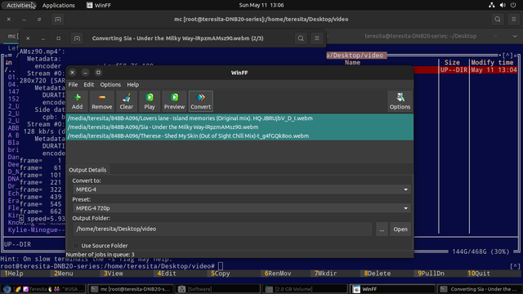This screenshot has width=523, height=294.
Task: Browse output folder with the ... button
Action: 382,229
